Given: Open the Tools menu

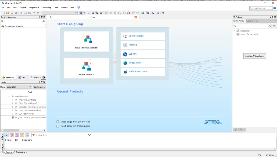Looking at the screenshot, I should coord(56,8).
